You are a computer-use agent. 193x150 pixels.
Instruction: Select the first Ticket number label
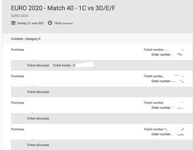[x=154, y=49]
